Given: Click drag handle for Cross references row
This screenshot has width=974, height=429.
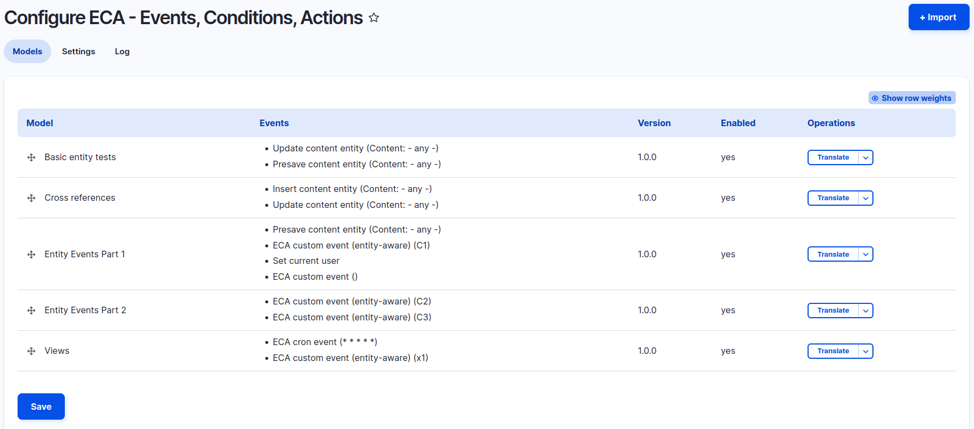Looking at the screenshot, I should (x=31, y=198).
